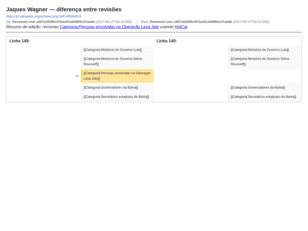The width and height of the screenshot is (308, 231).
Task: Click left column Ministros do Governo Dilma Rousseff line
Action: (117, 62)
